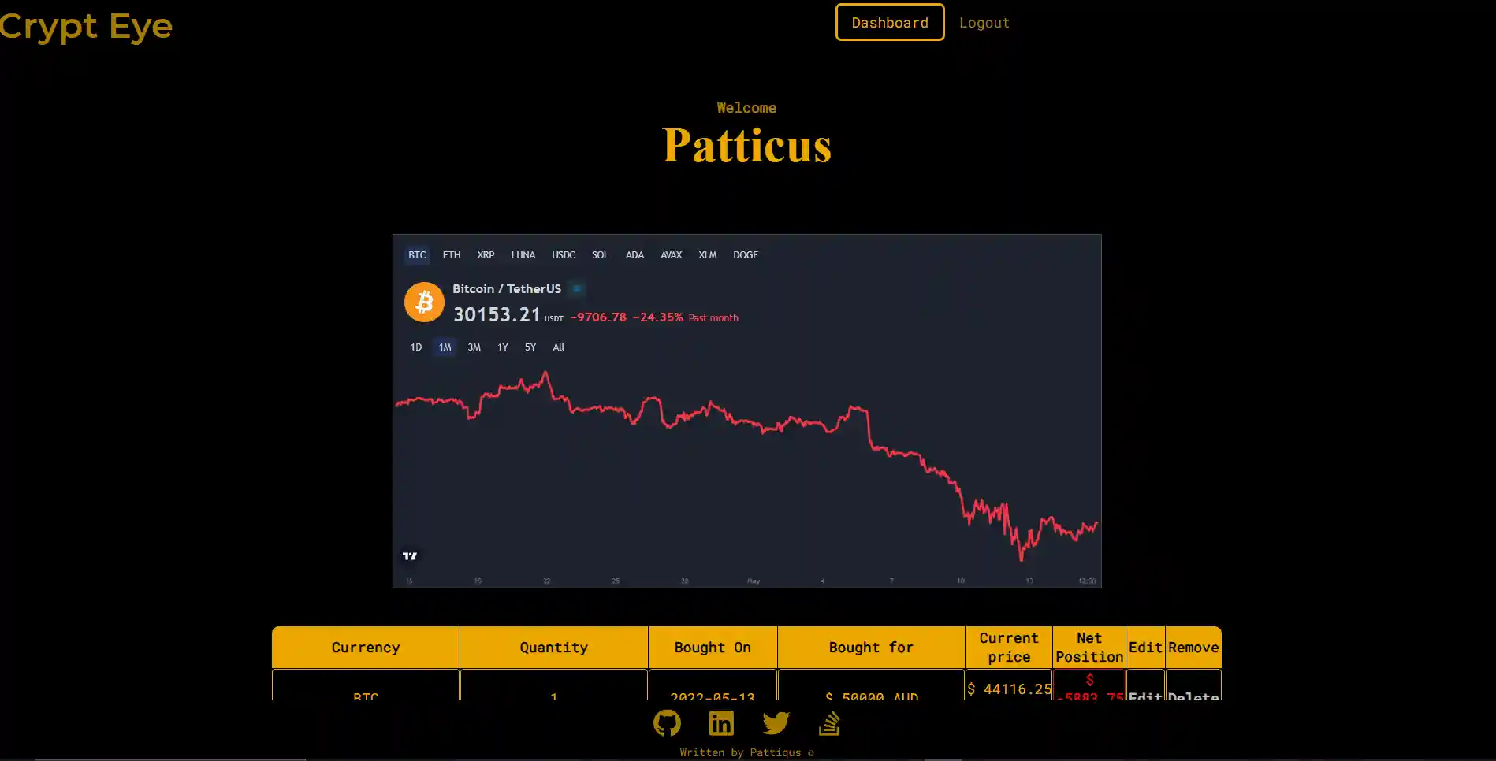Image resolution: width=1496 pixels, height=761 pixels.
Task: Open the TradingView watermark icon
Action: point(409,555)
